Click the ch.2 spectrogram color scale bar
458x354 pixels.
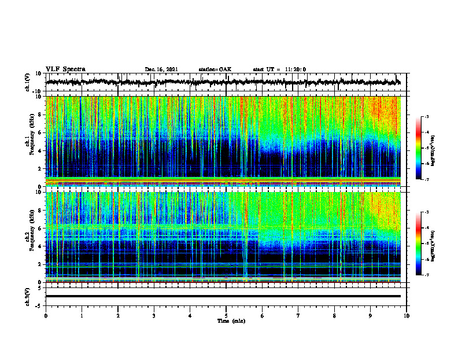[x=419, y=244]
